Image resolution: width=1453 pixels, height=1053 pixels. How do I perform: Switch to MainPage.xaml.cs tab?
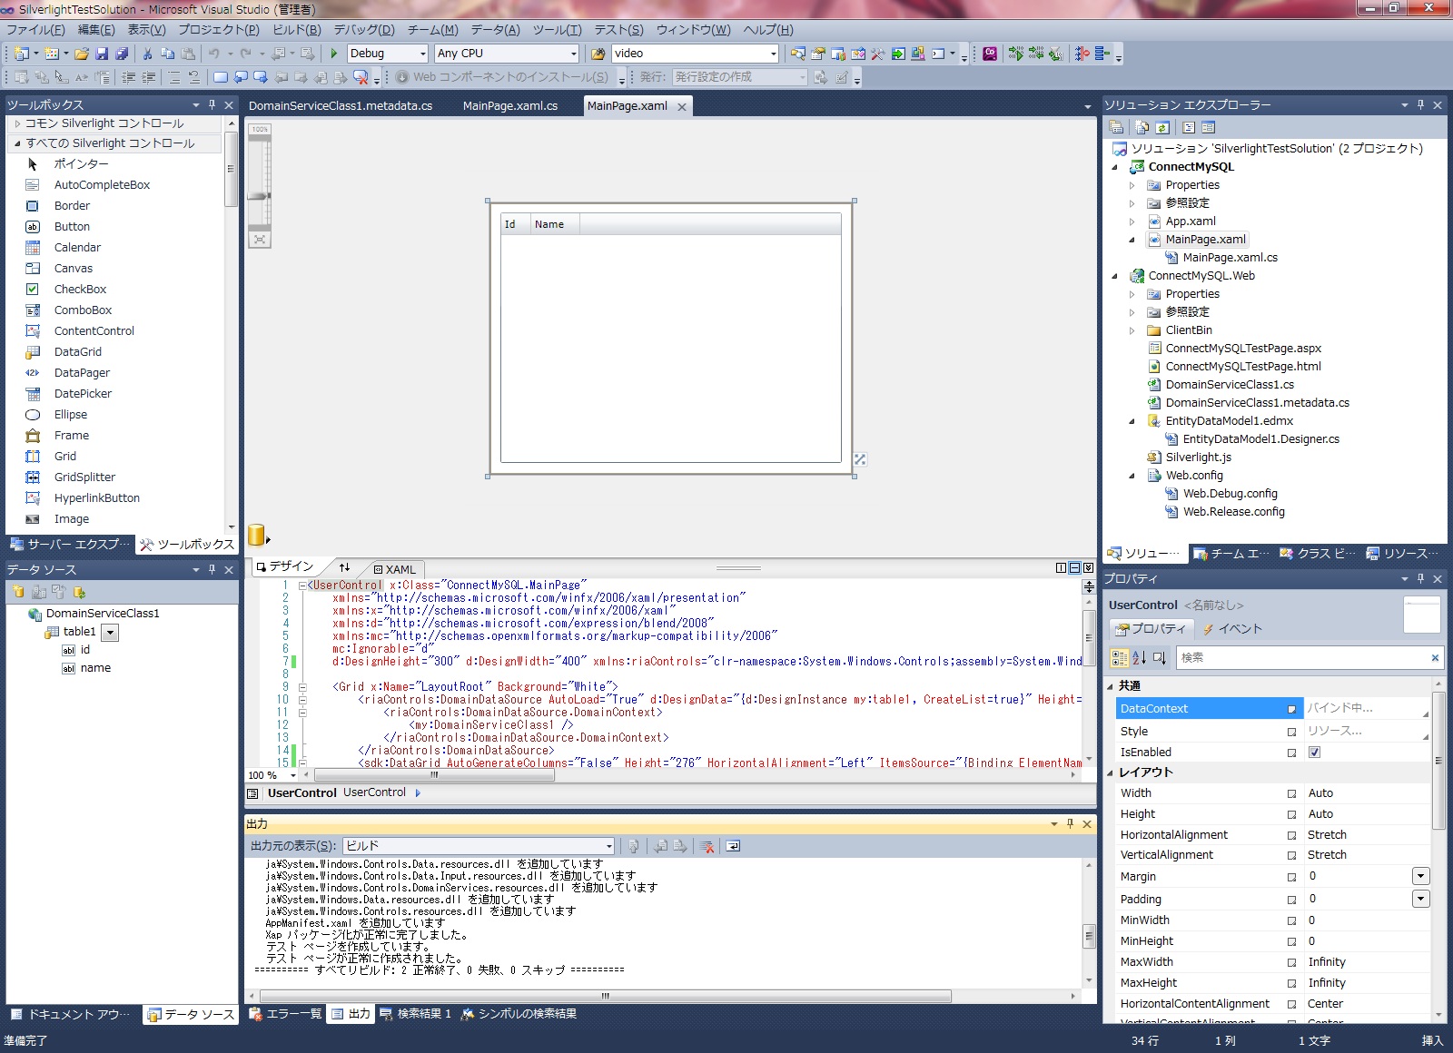(x=510, y=106)
